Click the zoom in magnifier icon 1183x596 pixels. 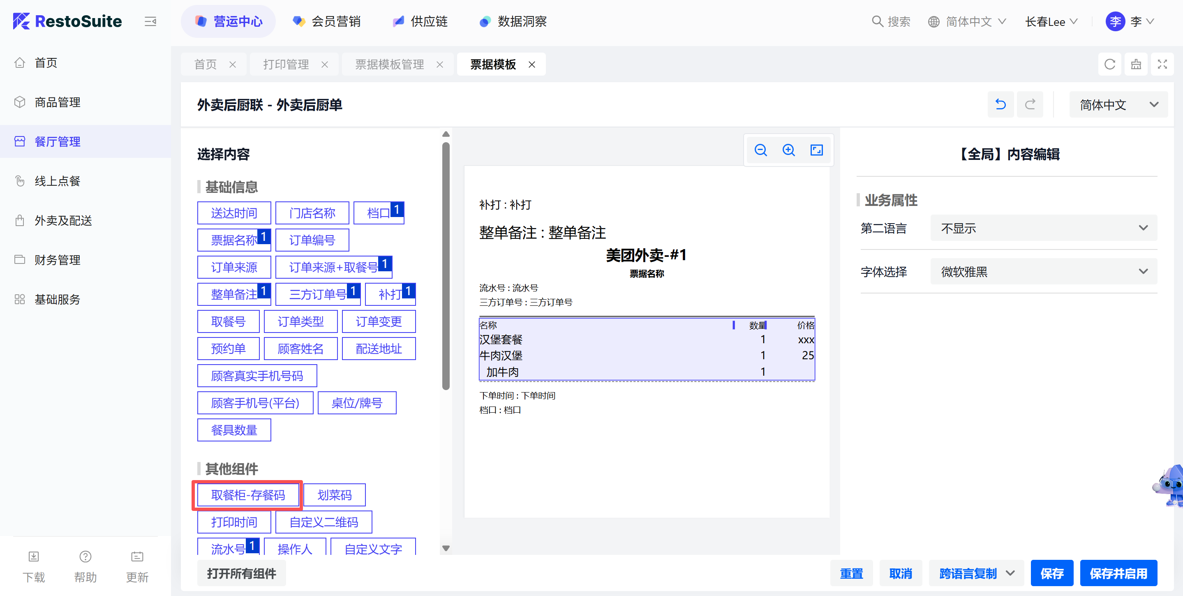click(788, 150)
